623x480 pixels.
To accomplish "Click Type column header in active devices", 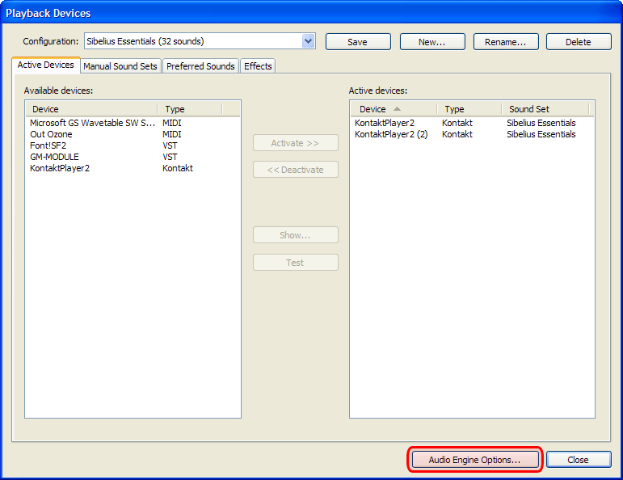I will 469,109.
